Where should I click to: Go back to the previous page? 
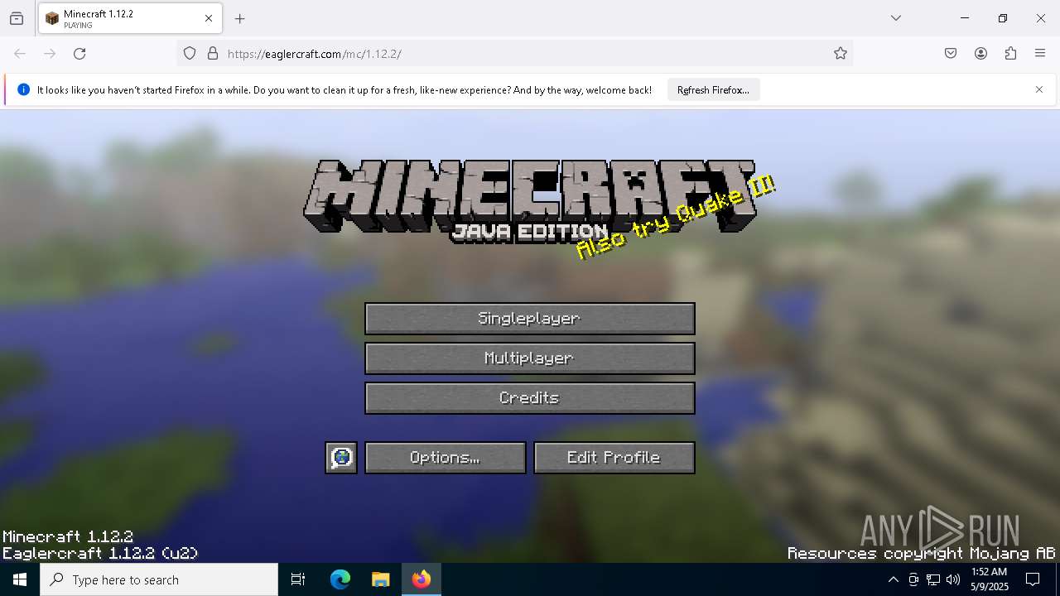(x=20, y=54)
